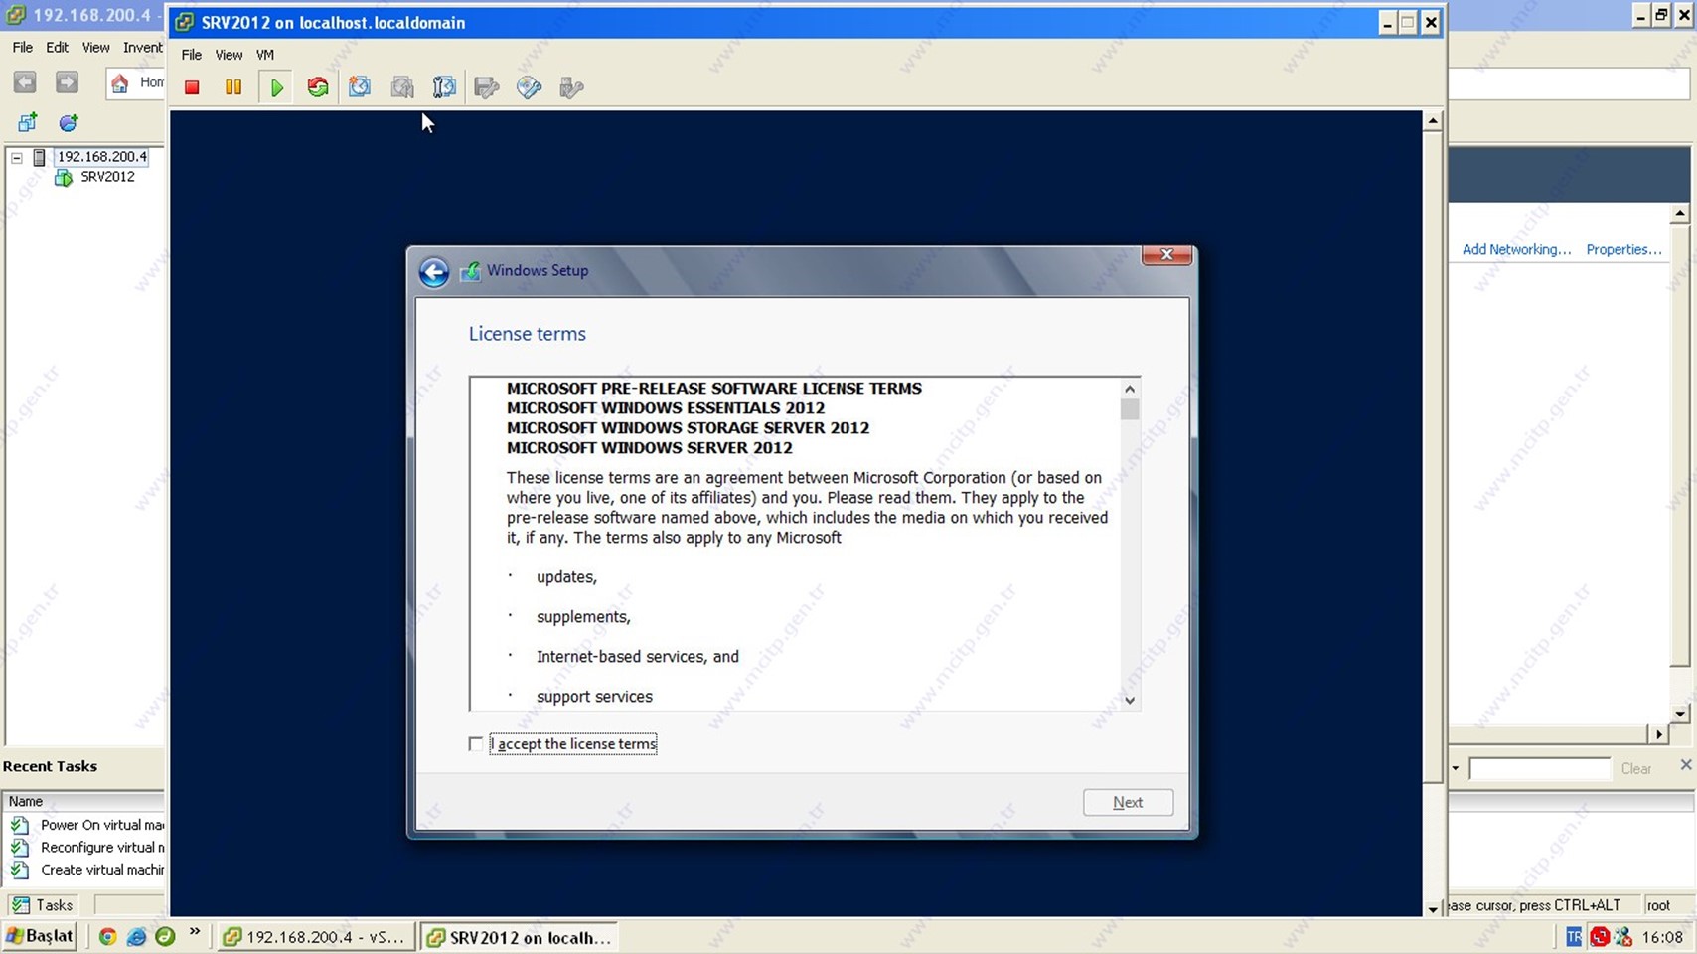Click the Messenger tray icon

(x=1623, y=937)
